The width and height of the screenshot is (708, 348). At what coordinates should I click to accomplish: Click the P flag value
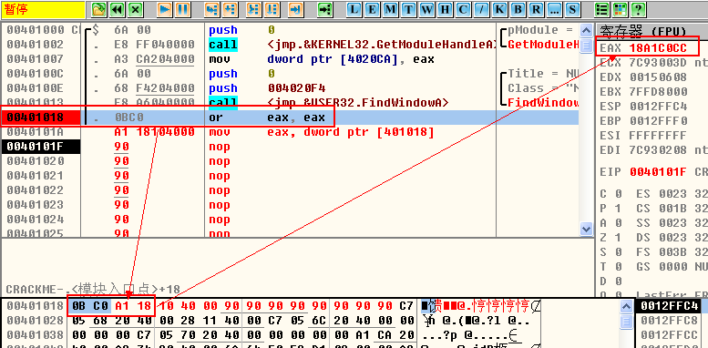pyautogui.click(x=618, y=209)
